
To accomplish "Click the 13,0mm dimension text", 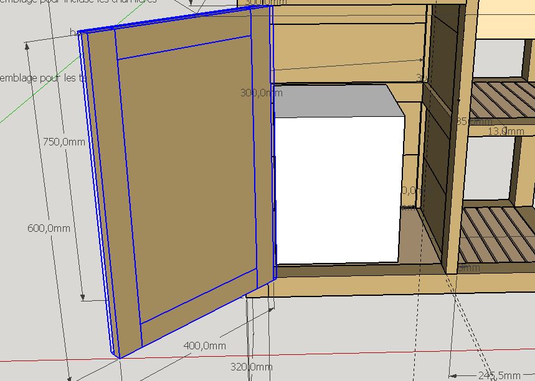I will click(506, 131).
